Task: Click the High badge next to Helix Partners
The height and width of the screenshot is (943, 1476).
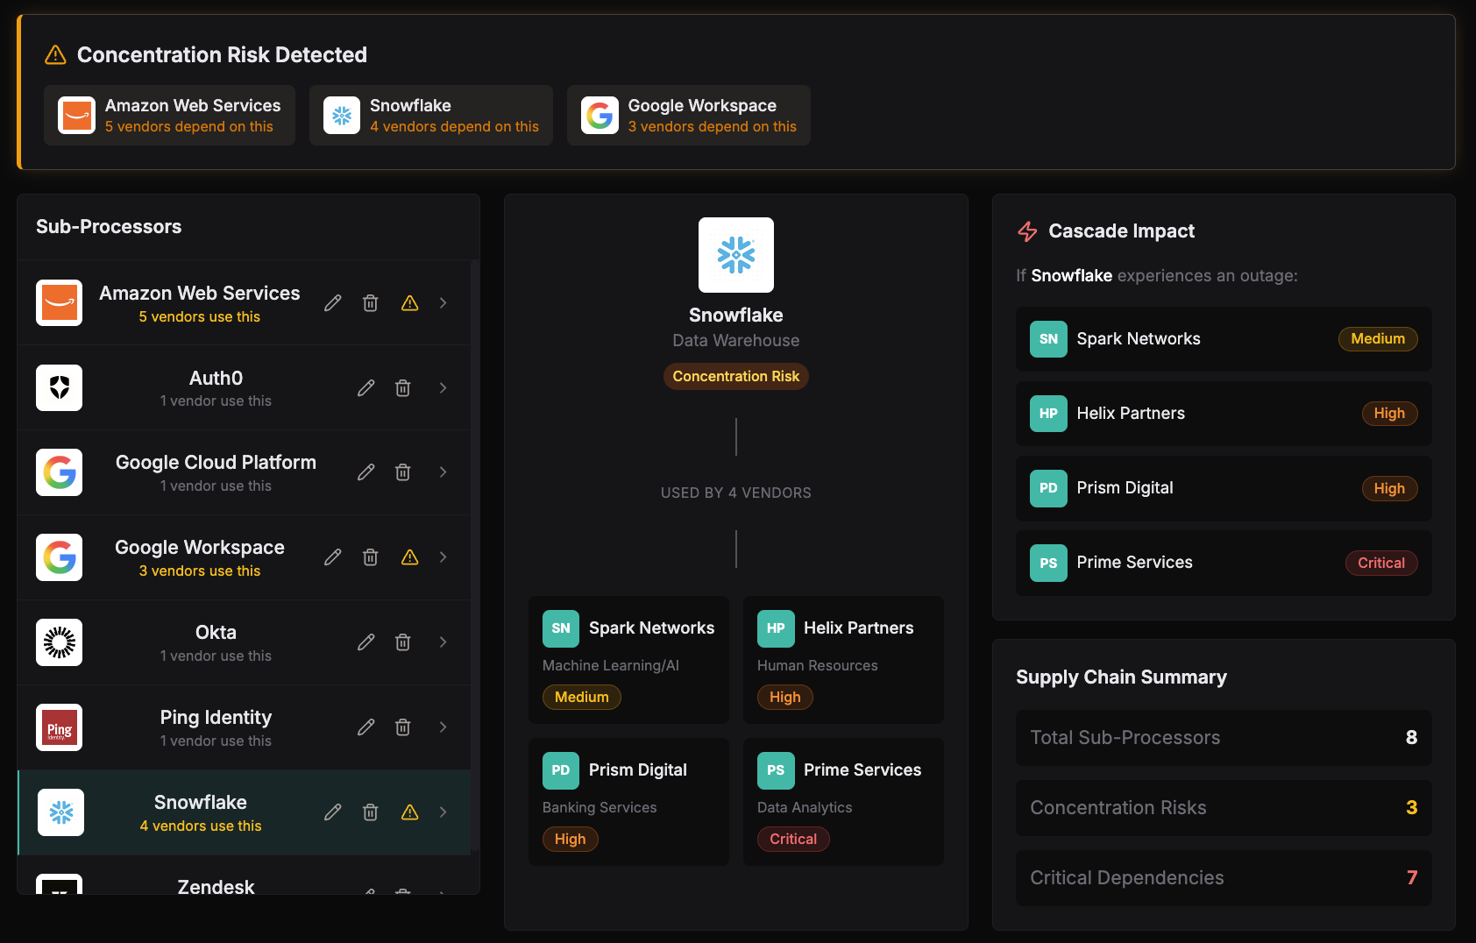Action: [x=1389, y=413]
